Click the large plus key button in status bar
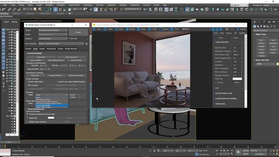279x157 pixels. 238,152
